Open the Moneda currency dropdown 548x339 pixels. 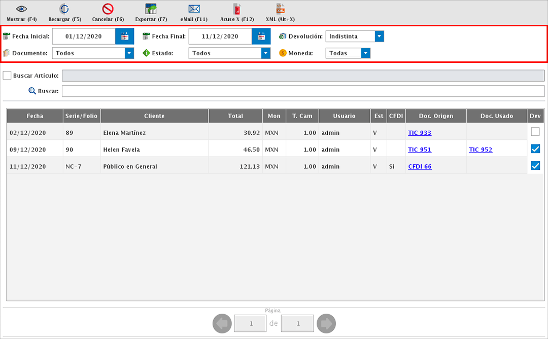[365, 53]
